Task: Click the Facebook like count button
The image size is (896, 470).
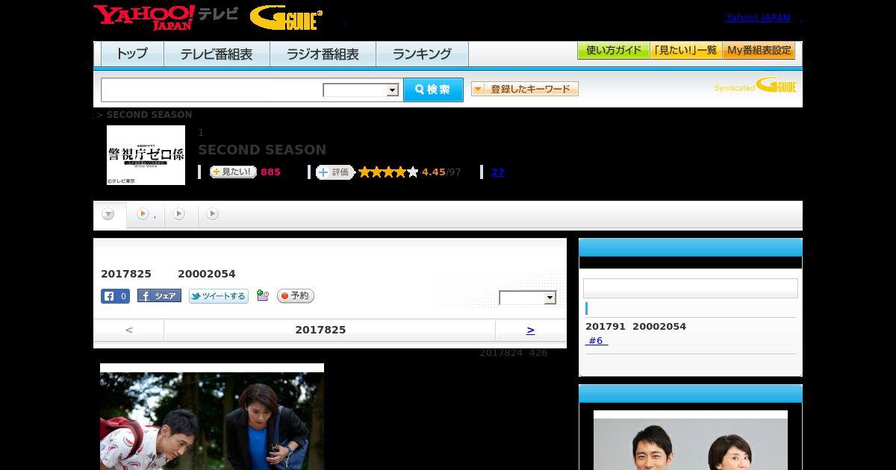Action: (115, 296)
